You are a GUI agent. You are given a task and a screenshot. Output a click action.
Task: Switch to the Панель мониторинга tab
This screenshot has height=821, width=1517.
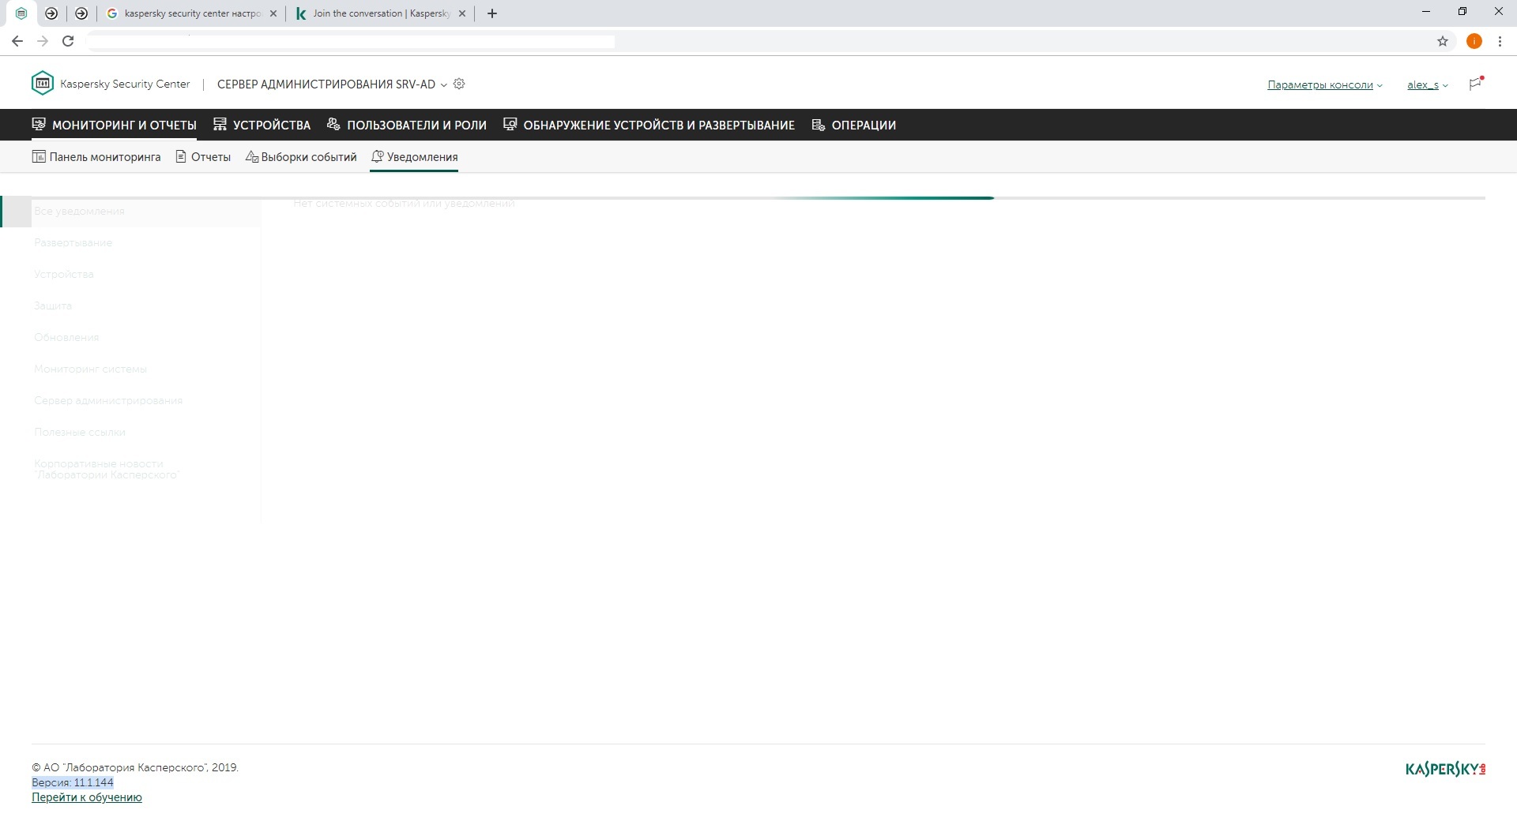[x=96, y=157]
